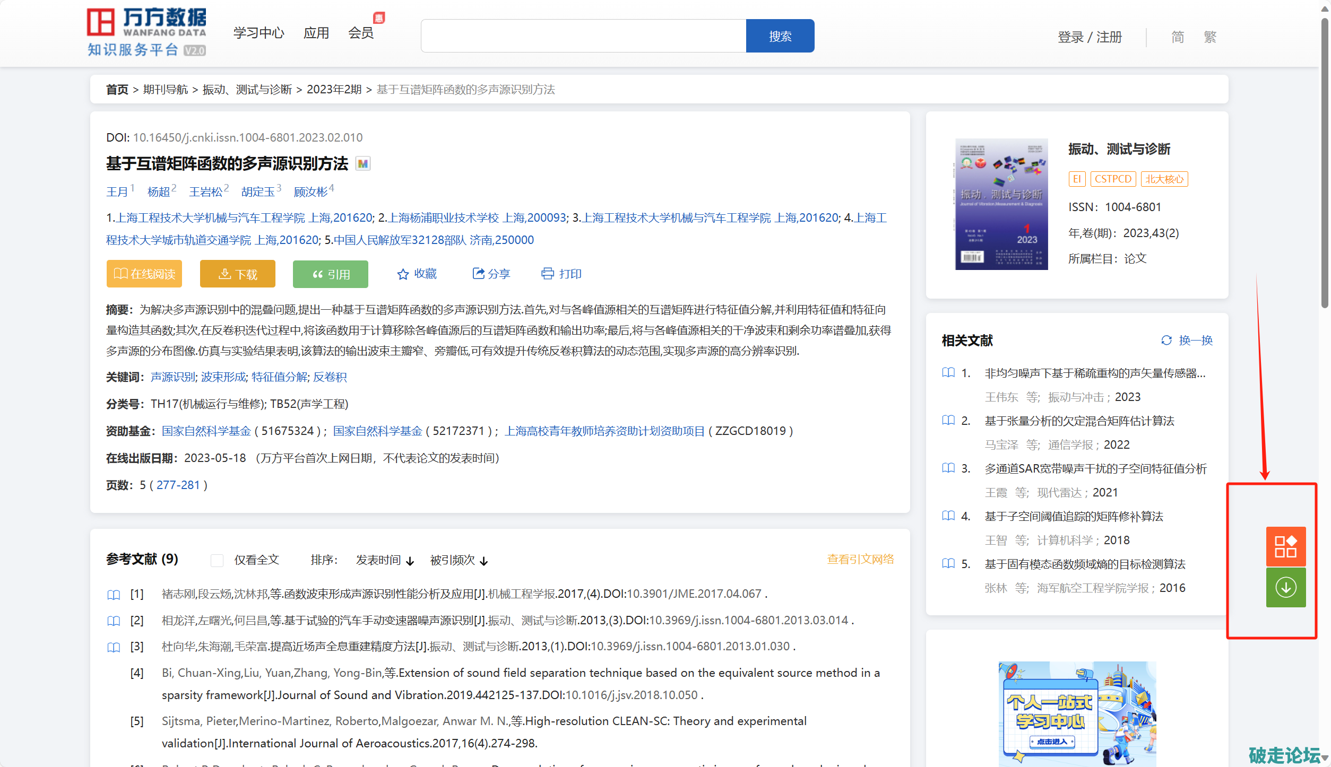Switch to simplified Chinese 简
Screen dimensions: 1331x767
tap(1177, 37)
